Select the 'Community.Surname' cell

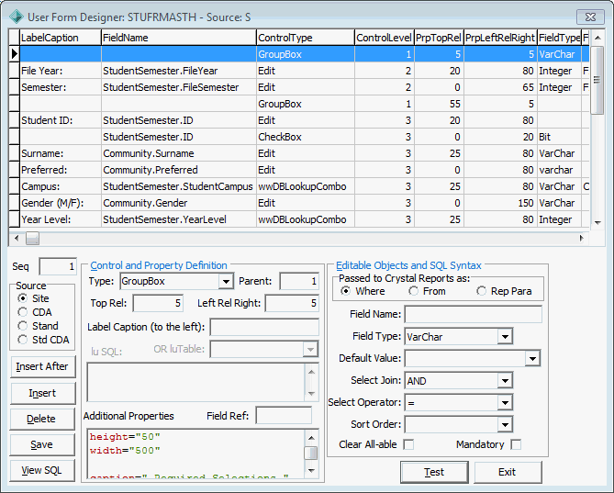(179, 153)
